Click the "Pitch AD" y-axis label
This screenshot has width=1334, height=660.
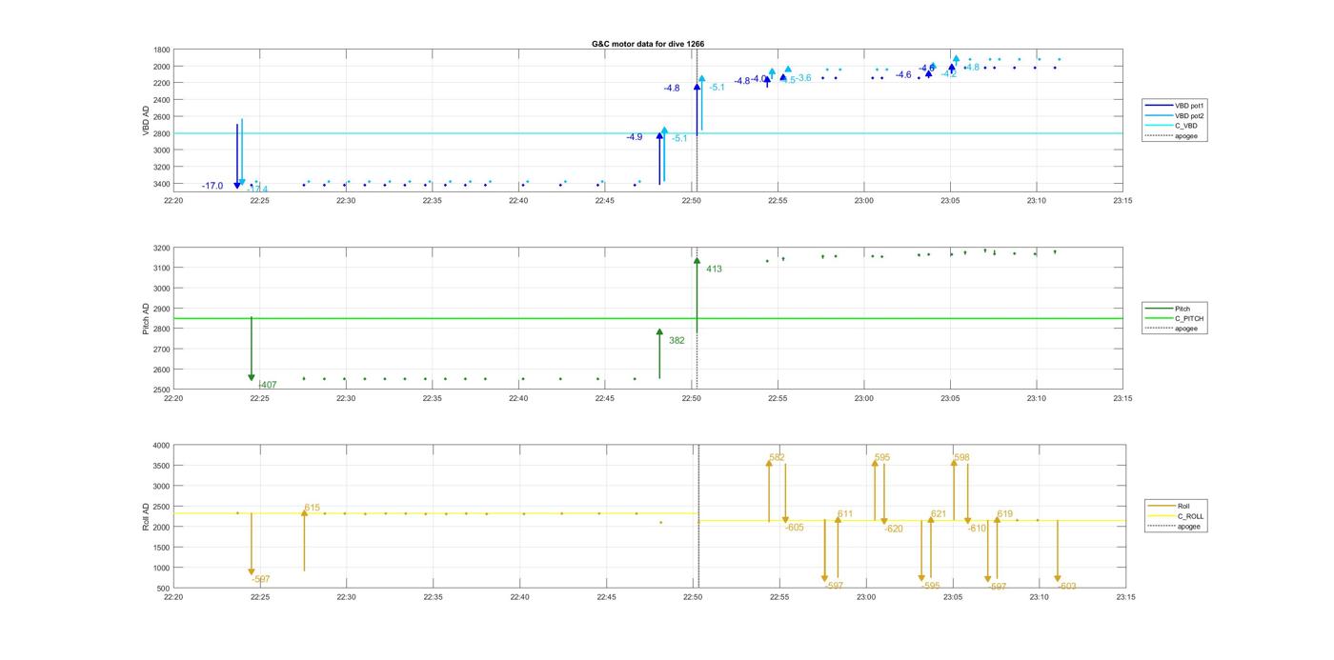146,318
